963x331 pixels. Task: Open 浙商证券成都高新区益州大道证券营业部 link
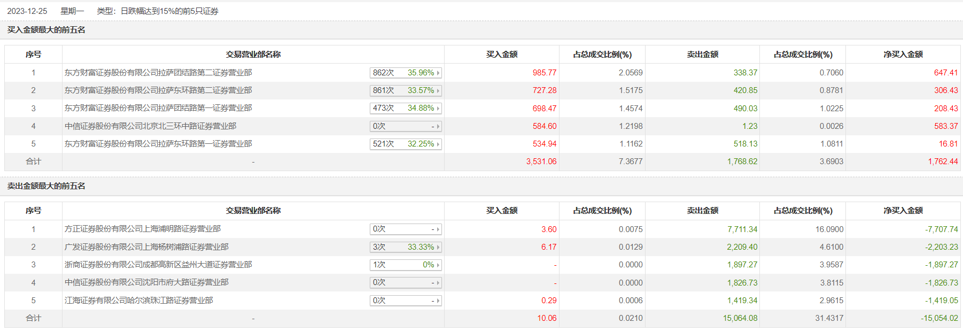click(x=158, y=265)
